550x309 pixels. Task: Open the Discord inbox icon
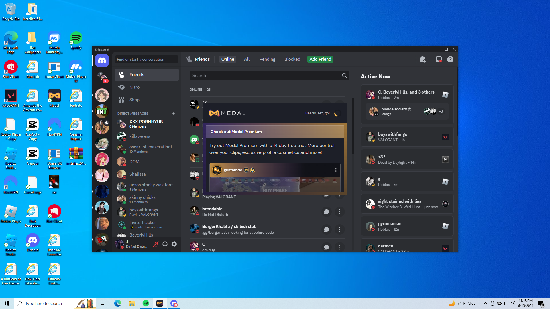pyautogui.click(x=439, y=59)
